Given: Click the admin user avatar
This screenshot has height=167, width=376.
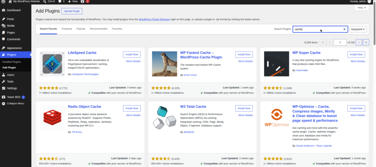Looking at the screenshot, I should point(369,1).
